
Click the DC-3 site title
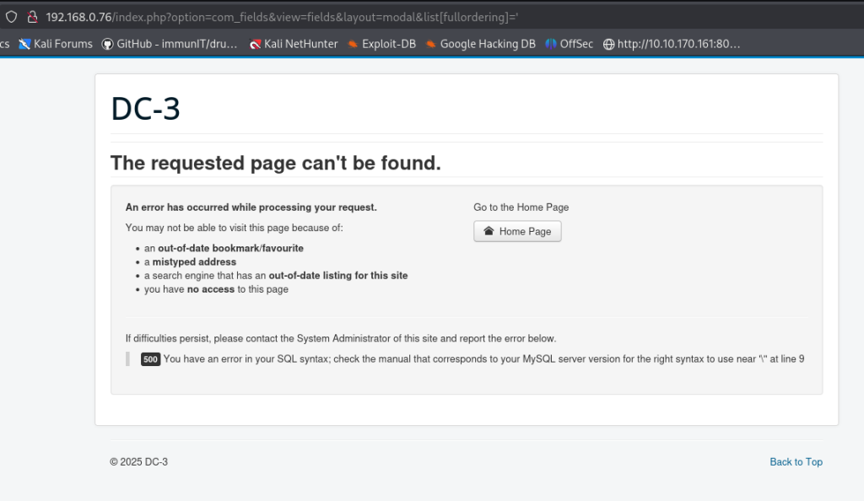click(145, 109)
